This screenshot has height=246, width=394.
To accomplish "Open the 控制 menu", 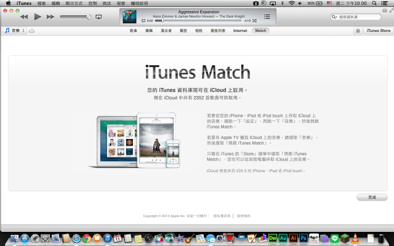I will (x=92, y=3).
